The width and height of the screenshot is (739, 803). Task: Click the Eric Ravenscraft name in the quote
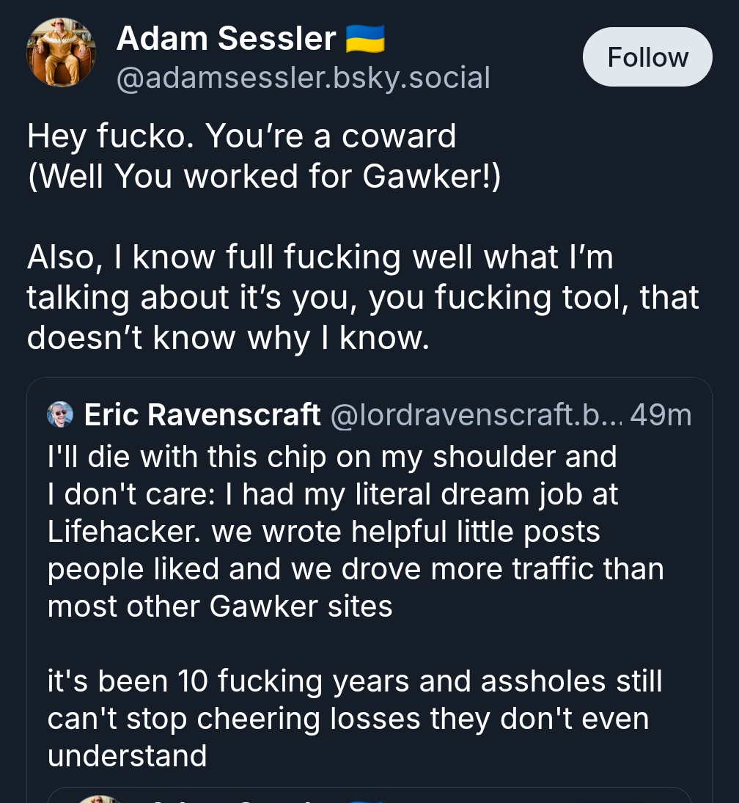(202, 415)
